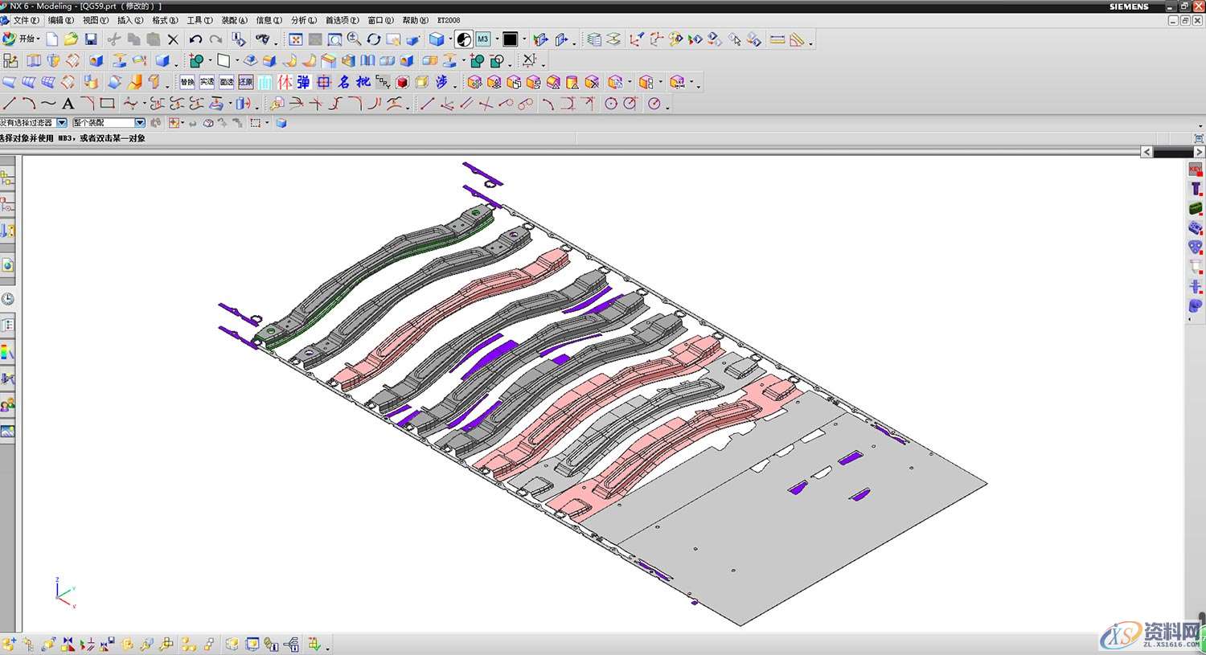The height and width of the screenshot is (655, 1206).
Task: Click the black color swatch
Action: coord(510,39)
